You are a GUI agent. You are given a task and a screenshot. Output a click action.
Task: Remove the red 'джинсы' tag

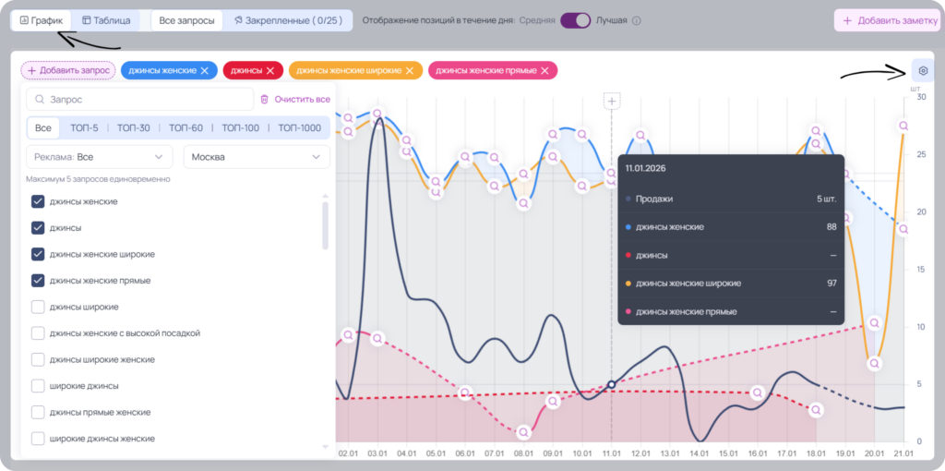click(270, 70)
